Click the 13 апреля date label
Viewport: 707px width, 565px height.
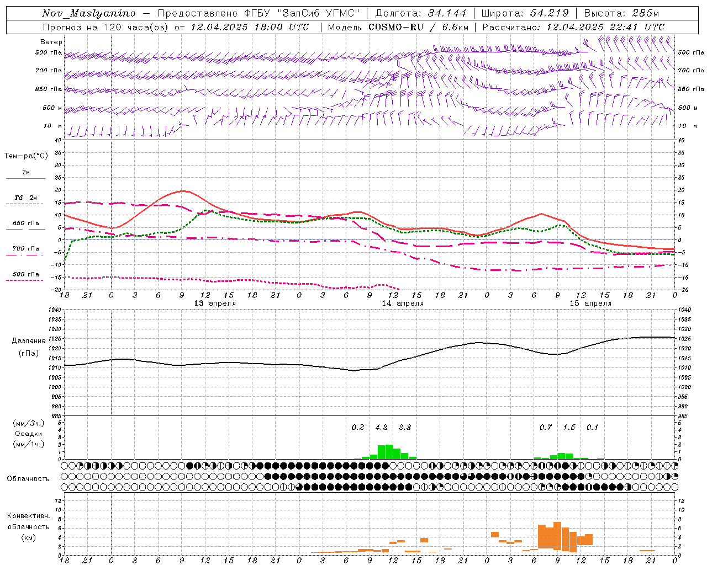(x=215, y=303)
